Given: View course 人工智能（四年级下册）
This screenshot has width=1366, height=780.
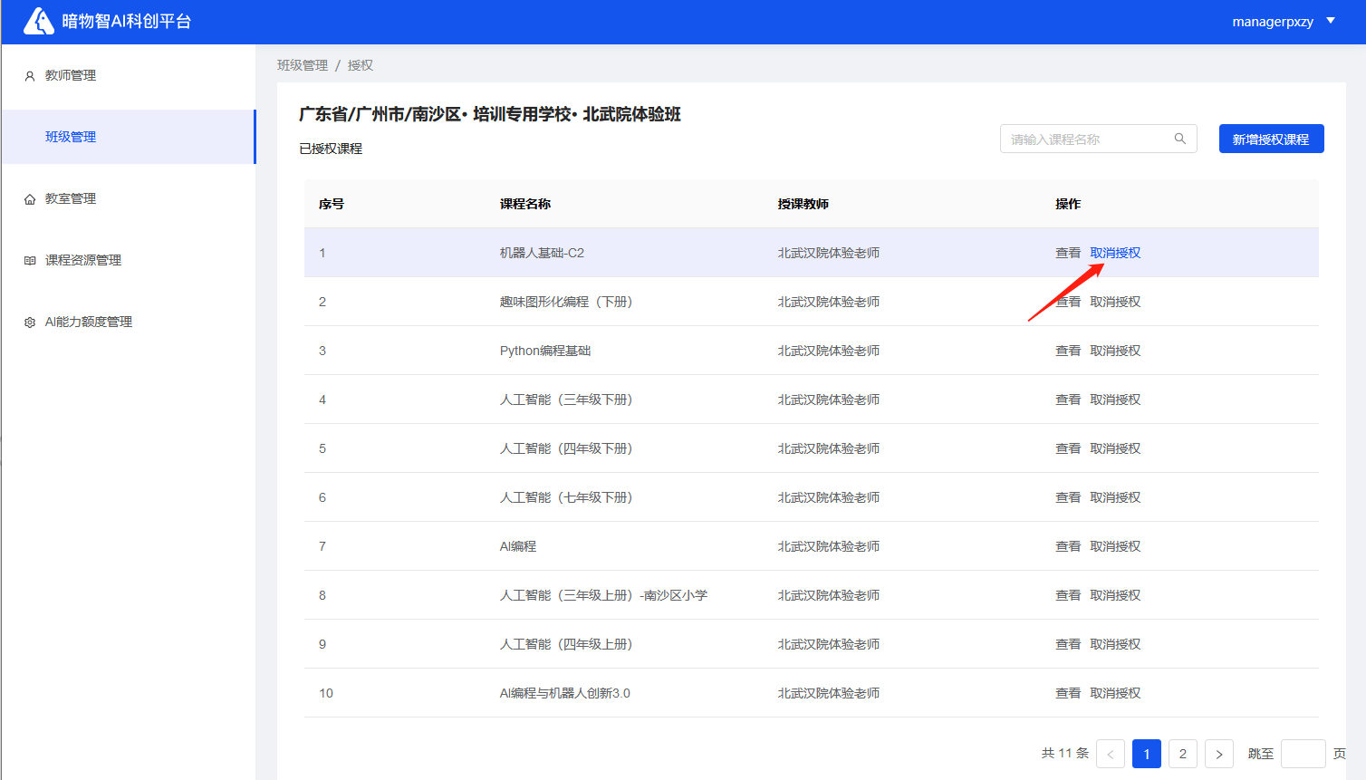Looking at the screenshot, I should [x=1068, y=448].
